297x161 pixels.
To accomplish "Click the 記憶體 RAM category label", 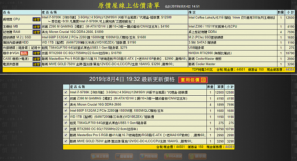I will pos(12,32).
